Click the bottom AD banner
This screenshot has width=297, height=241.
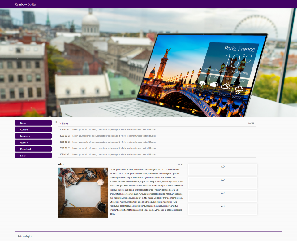(223, 209)
